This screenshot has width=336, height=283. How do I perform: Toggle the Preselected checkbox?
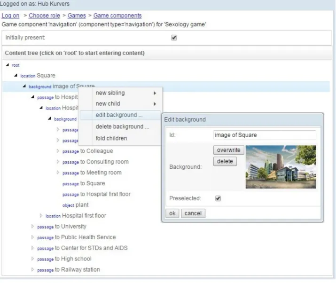(218, 198)
